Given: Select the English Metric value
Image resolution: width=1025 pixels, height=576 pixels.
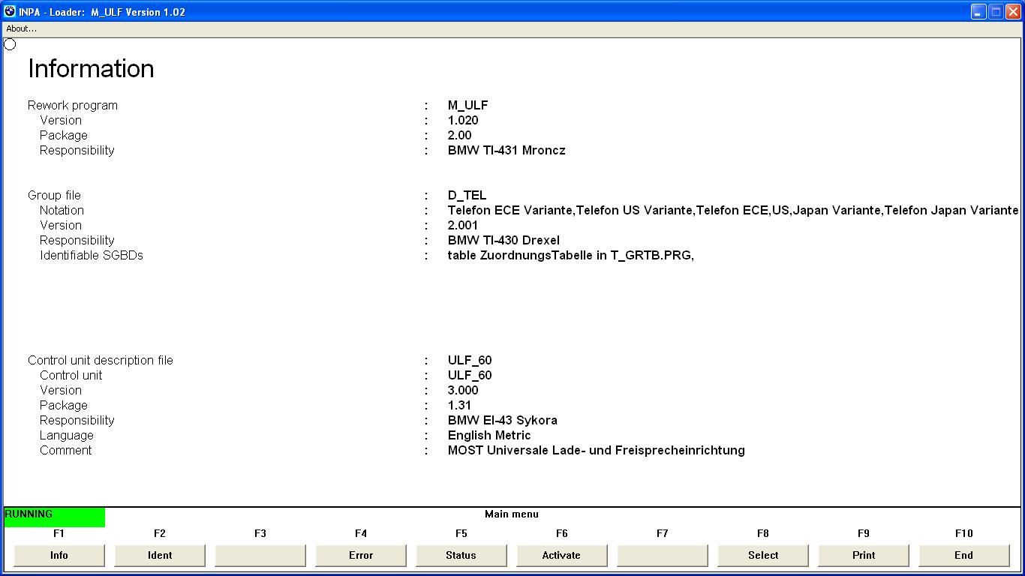Looking at the screenshot, I should pos(489,436).
